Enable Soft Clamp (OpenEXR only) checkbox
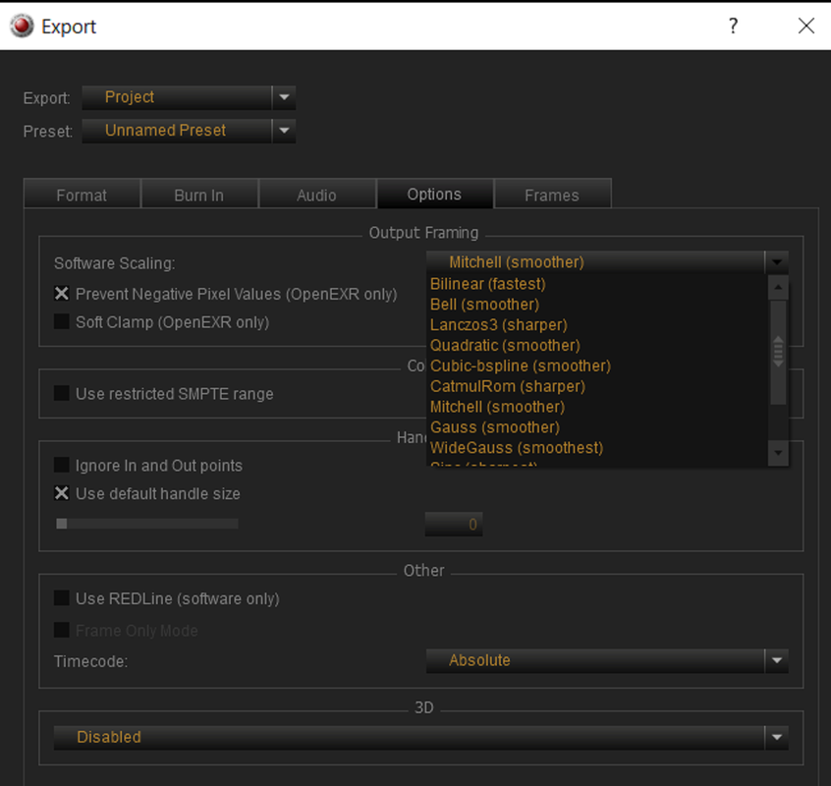 [x=62, y=321]
